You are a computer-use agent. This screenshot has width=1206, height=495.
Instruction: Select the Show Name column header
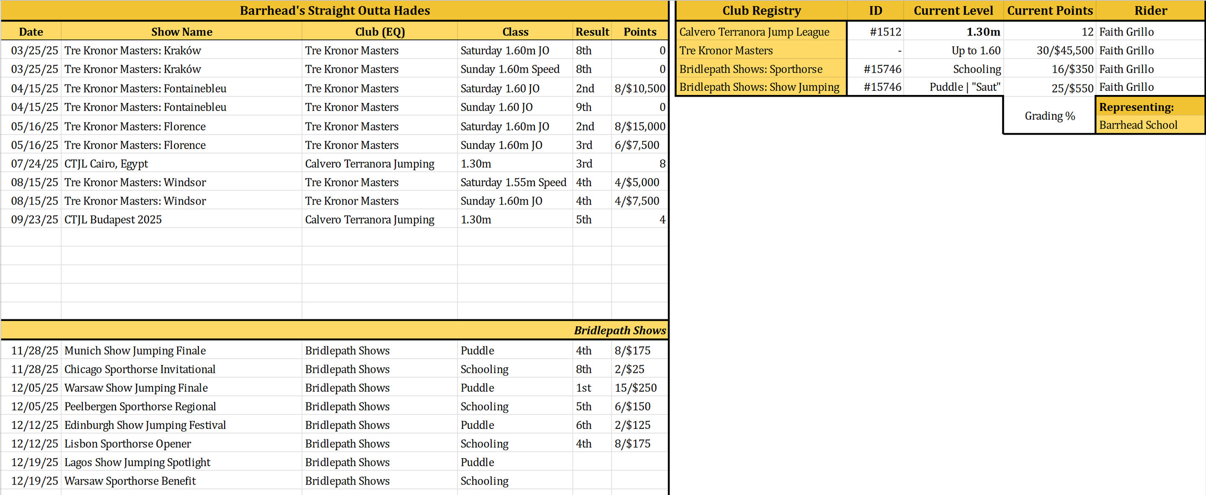point(181,32)
